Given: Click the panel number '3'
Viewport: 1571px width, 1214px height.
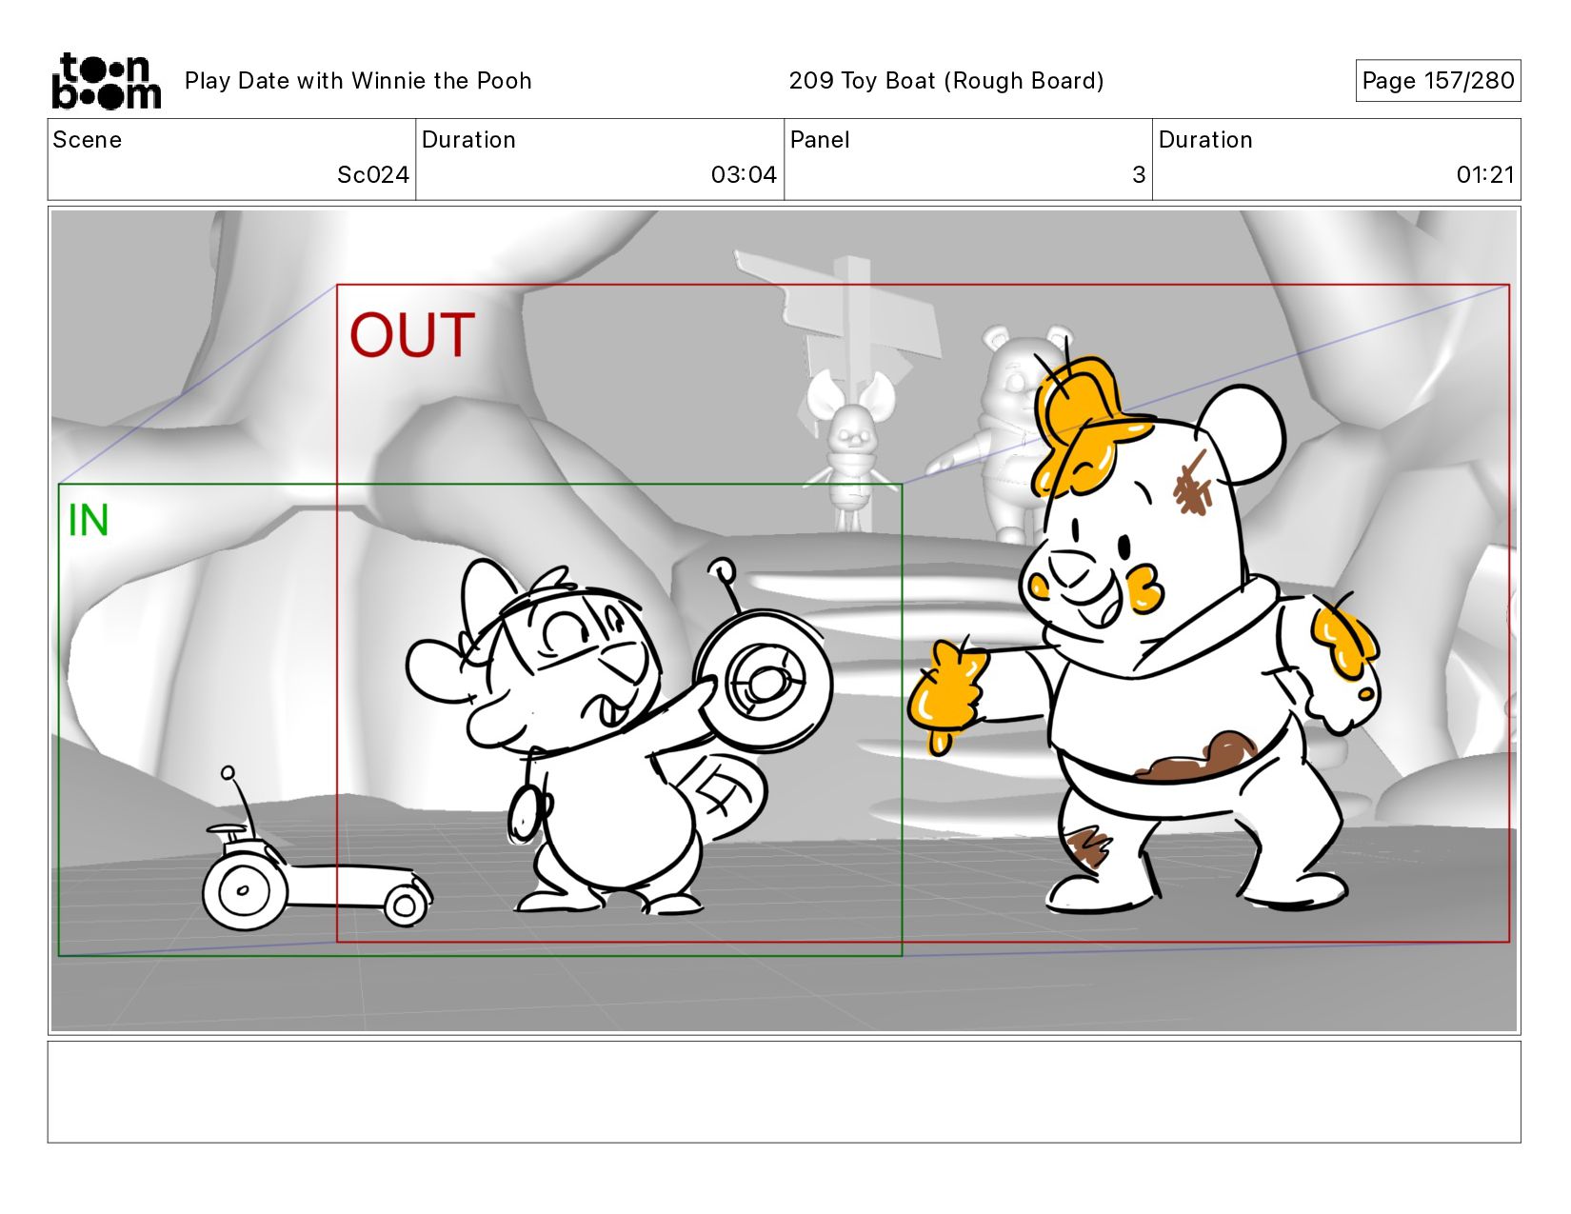Looking at the screenshot, I should pos(1139,175).
